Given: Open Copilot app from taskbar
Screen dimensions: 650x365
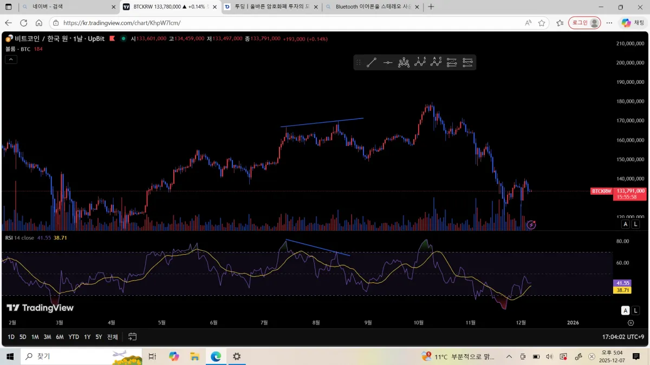Looking at the screenshot, I should [174, 356].
